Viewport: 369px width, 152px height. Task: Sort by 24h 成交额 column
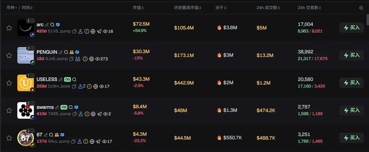pyautogui.click(x=268, y=8)
